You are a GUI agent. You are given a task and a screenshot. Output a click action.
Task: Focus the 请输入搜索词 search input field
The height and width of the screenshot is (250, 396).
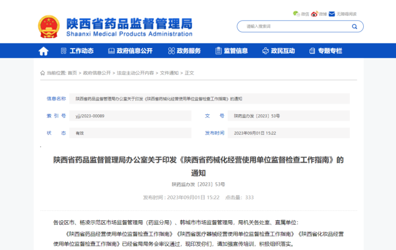[x=295, y=26]
